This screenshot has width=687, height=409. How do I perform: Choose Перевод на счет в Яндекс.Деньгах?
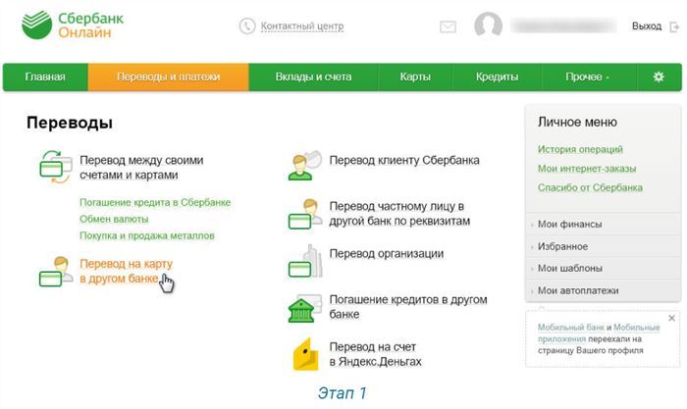point(375,354)
